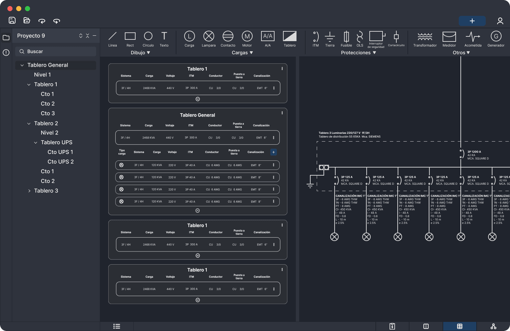Open the Tablero General card options menu
510x331 pixels.
coord(282,113)
